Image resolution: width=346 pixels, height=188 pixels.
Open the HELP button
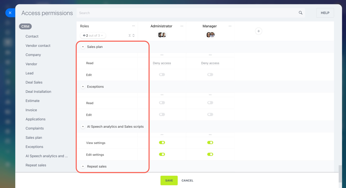pyautogui.click(x=325, y=13)
